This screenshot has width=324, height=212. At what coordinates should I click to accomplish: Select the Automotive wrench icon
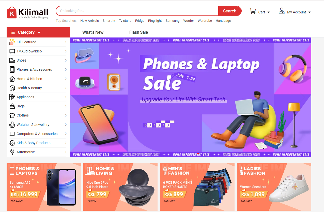[x=12, y=152]
